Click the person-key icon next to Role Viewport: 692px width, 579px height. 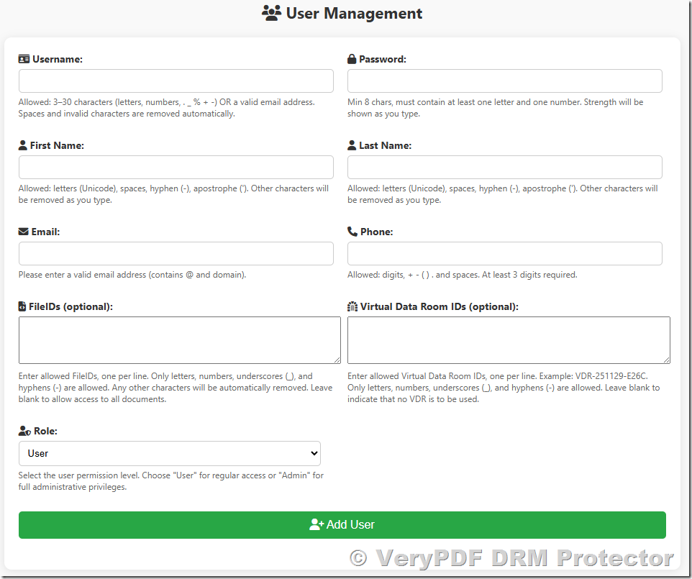(x=24, y=431)
